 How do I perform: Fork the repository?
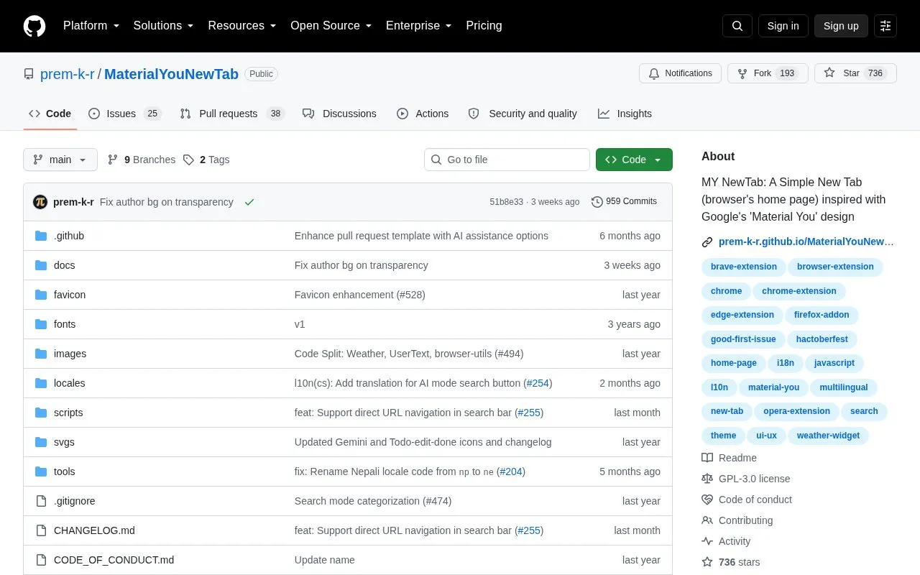point(768,73)
